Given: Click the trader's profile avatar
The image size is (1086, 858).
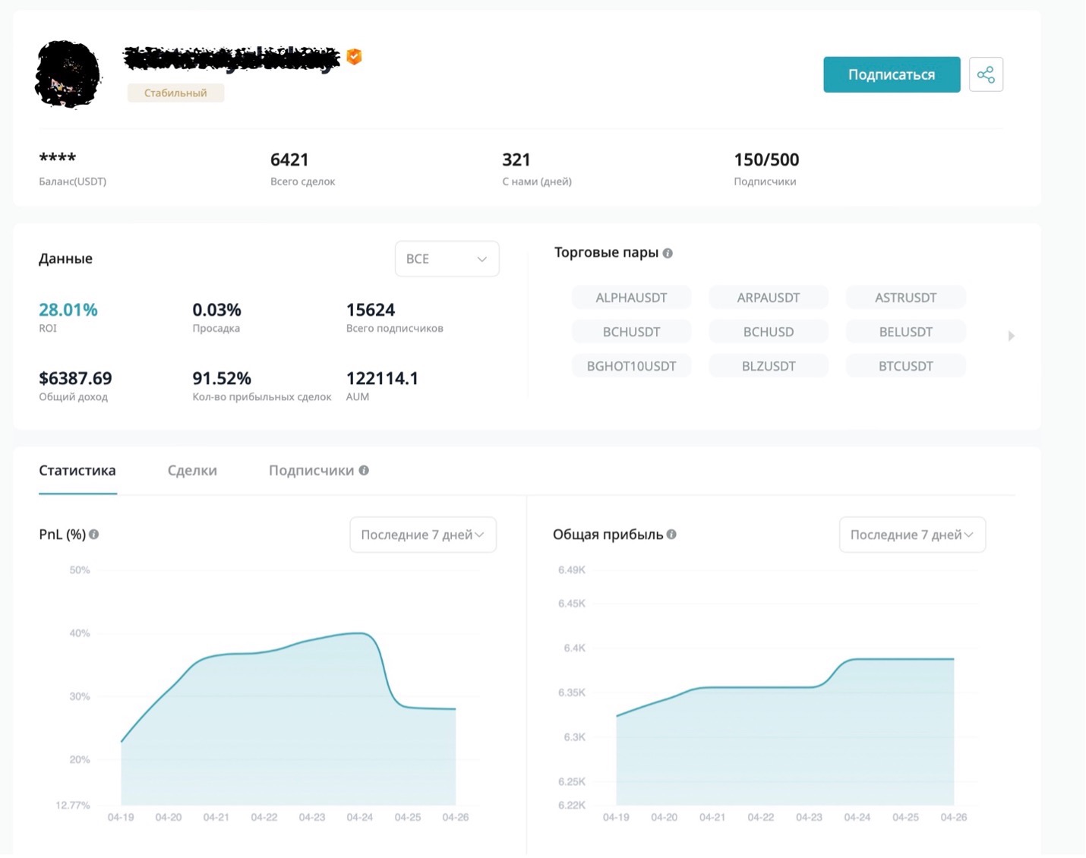Looking at the screenshot, I should pos(68,74).
